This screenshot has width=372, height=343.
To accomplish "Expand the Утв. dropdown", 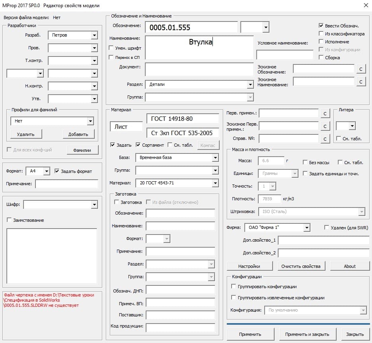I will [x=94, y=99].
